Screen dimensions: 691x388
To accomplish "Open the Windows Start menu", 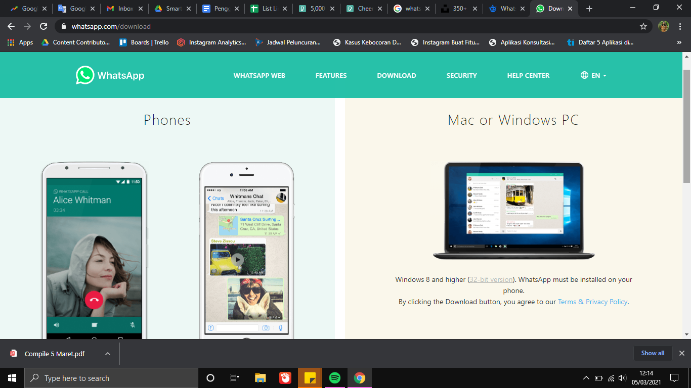I will click(12, 378).
